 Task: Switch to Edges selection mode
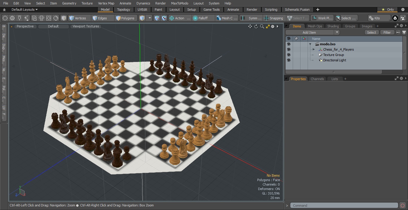click(103, 18)
